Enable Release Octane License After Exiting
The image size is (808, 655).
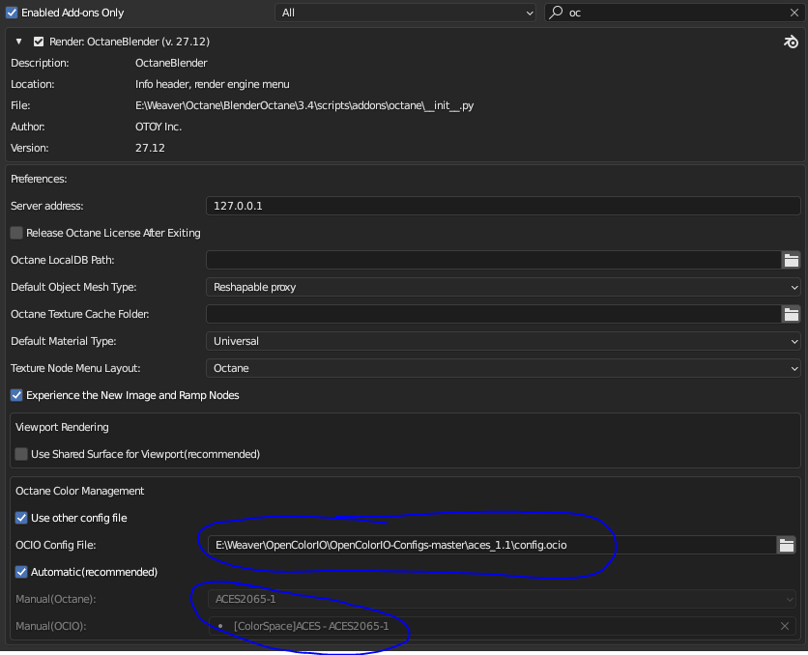(16, 233)
